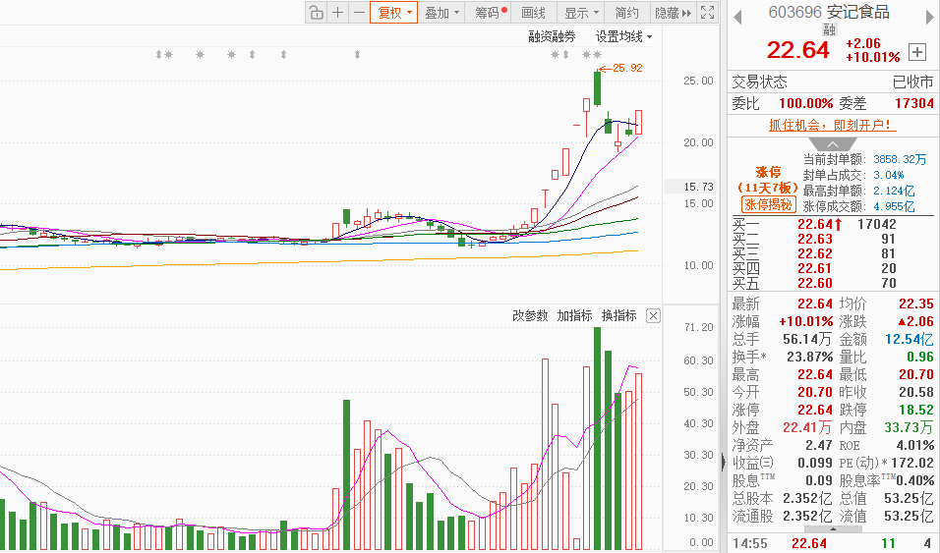Click 换指标 to switch indicator
Viewport: 940px width, 553px height.
(x=619, y=315)
